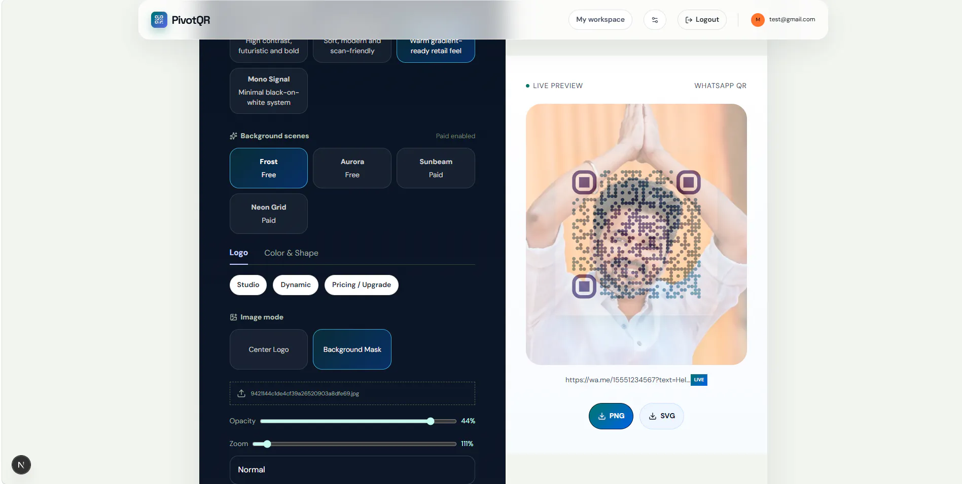
Task: Click the PivotQR brand name
Action: (x=191, y=20)
